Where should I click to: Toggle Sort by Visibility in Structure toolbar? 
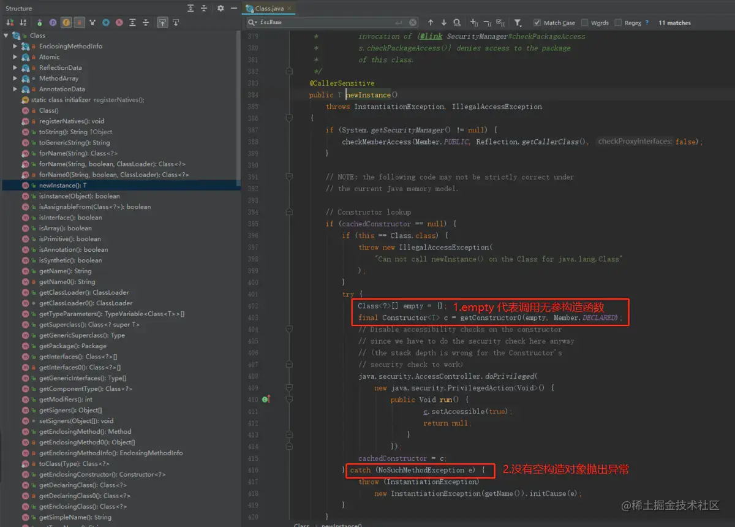click(10, 23)
